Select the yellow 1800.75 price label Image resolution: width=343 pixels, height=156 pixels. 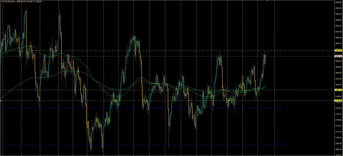[338, 90]
